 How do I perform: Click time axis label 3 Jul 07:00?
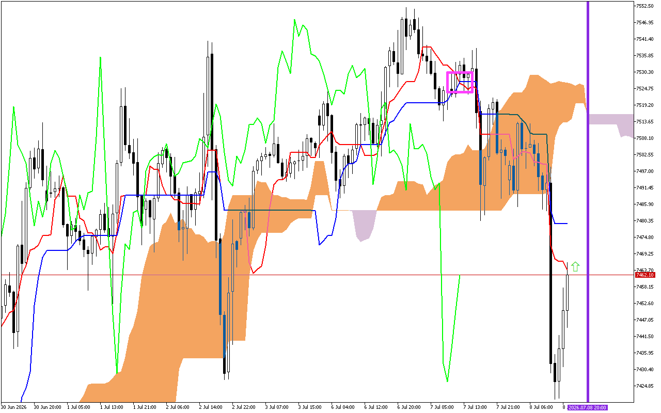(278, 407)
